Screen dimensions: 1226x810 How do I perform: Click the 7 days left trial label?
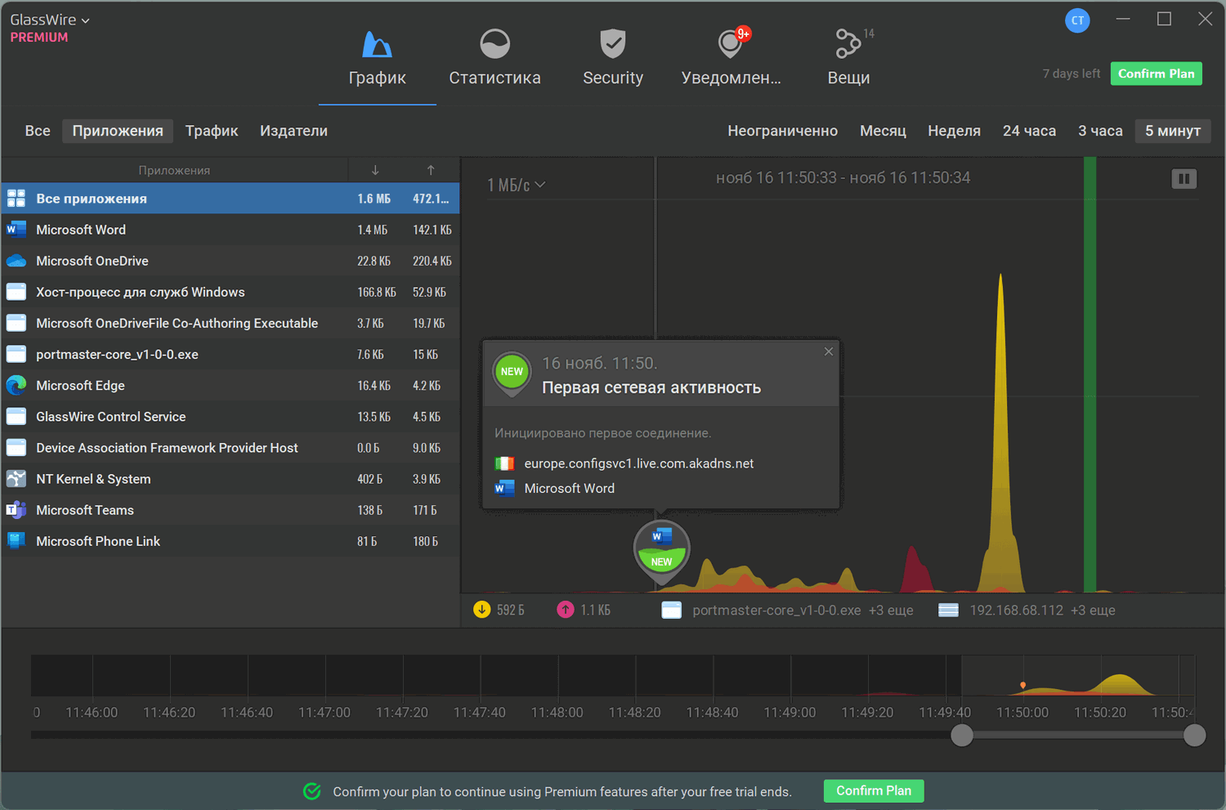click(1072, 74)
